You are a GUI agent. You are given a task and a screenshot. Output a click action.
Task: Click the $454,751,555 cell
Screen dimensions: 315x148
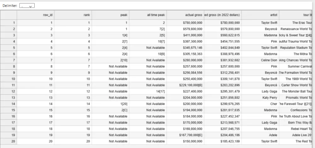[x=223, y=41]
